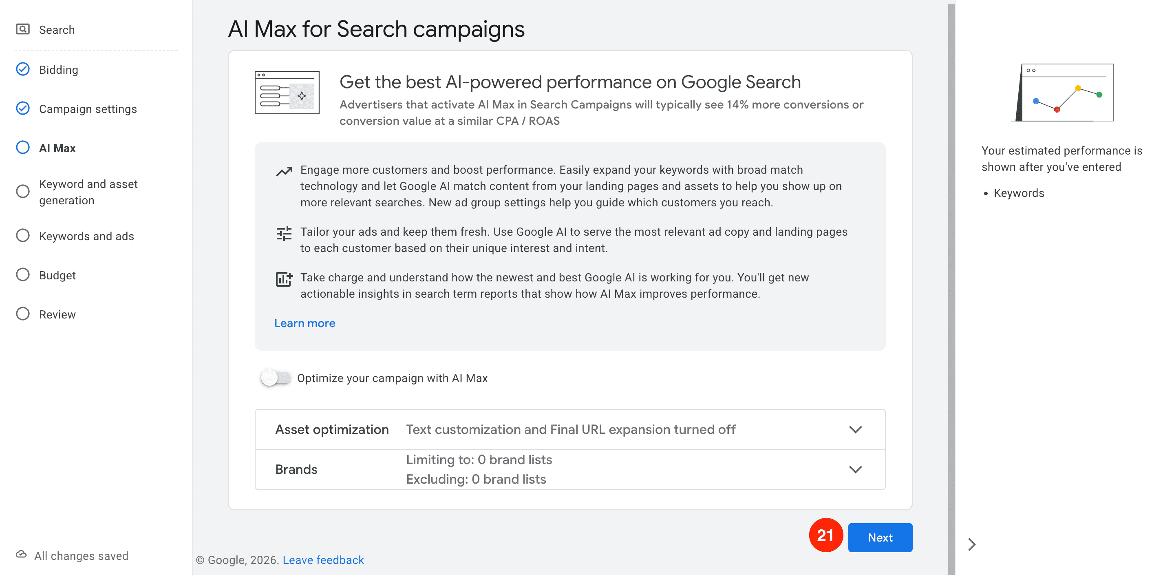
Task: Click the insights chart-plus icon
Action: click(284, 279)
